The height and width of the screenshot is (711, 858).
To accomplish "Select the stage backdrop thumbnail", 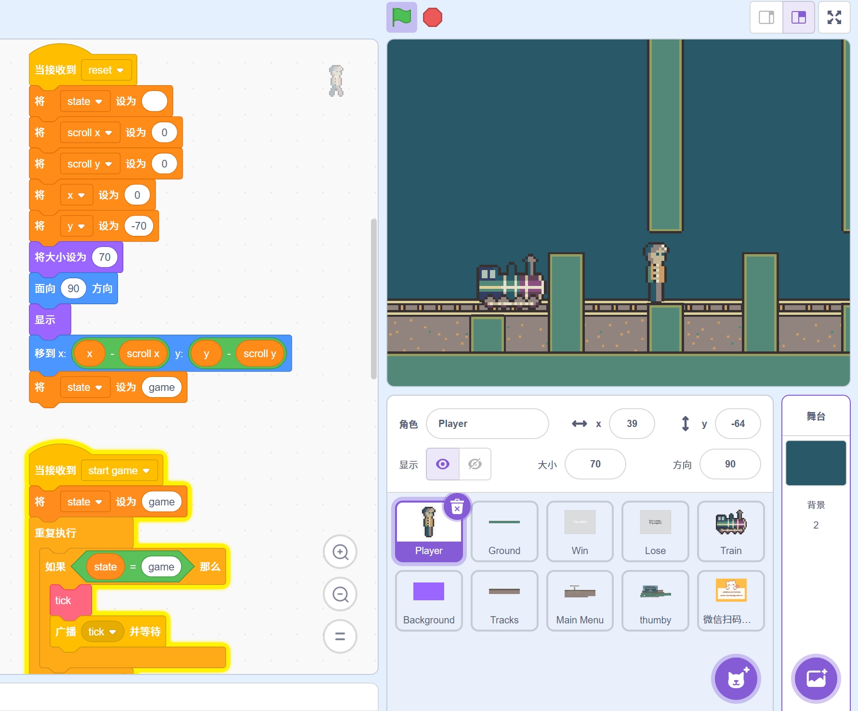I will tap(816, 463).
